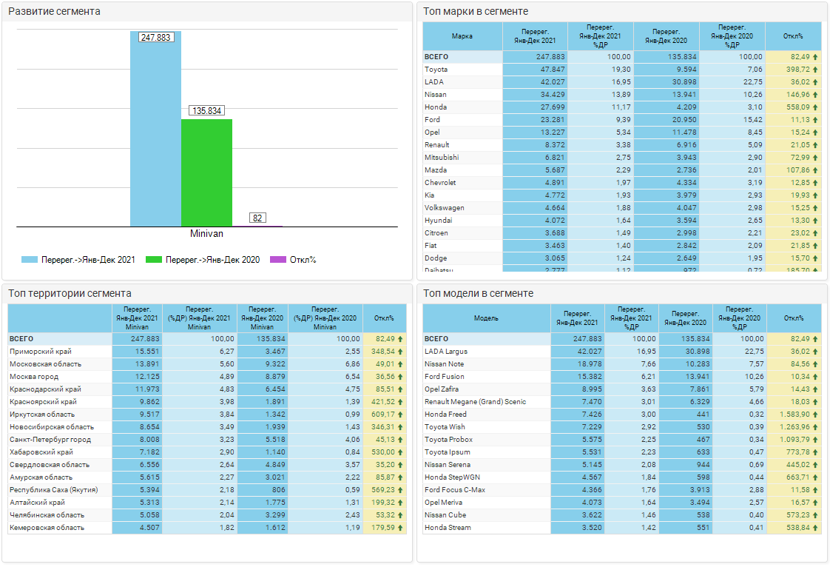The height and width of the screenshot is (587, 830).
Task: Click the up arrow in the Иркутская область row
Action: click(400, 415)
